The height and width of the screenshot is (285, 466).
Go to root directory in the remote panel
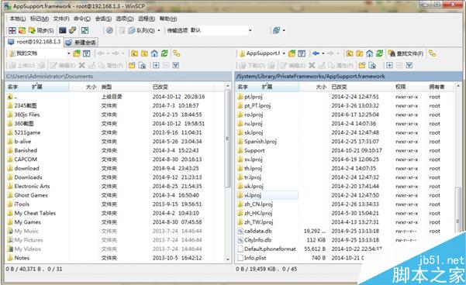pyautogui.click(x=360, y=53)
